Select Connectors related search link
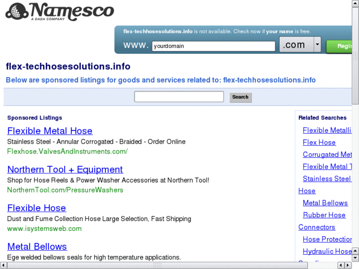The image size is (359, 269). [317, 228]
